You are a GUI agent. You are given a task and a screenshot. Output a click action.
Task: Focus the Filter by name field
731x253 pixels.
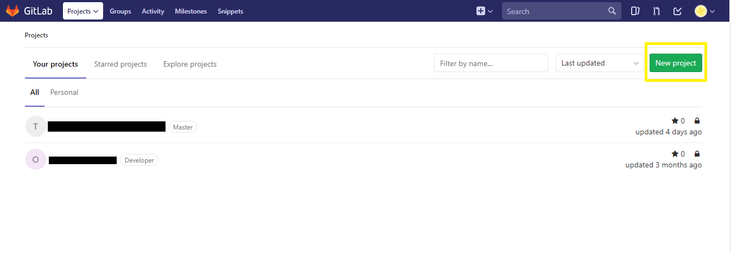(491, 63)
